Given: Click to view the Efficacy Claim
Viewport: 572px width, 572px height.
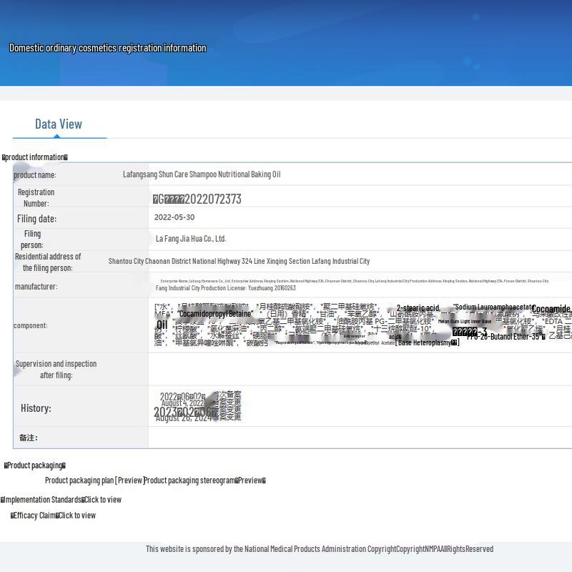Looking at the screenshot, I should [x=77, y=516].
